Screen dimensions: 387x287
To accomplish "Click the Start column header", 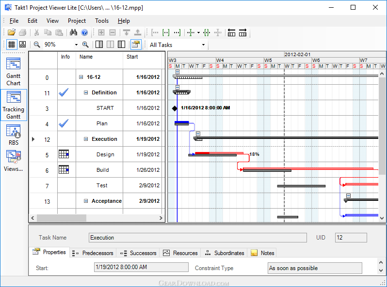I will point(142,60).
